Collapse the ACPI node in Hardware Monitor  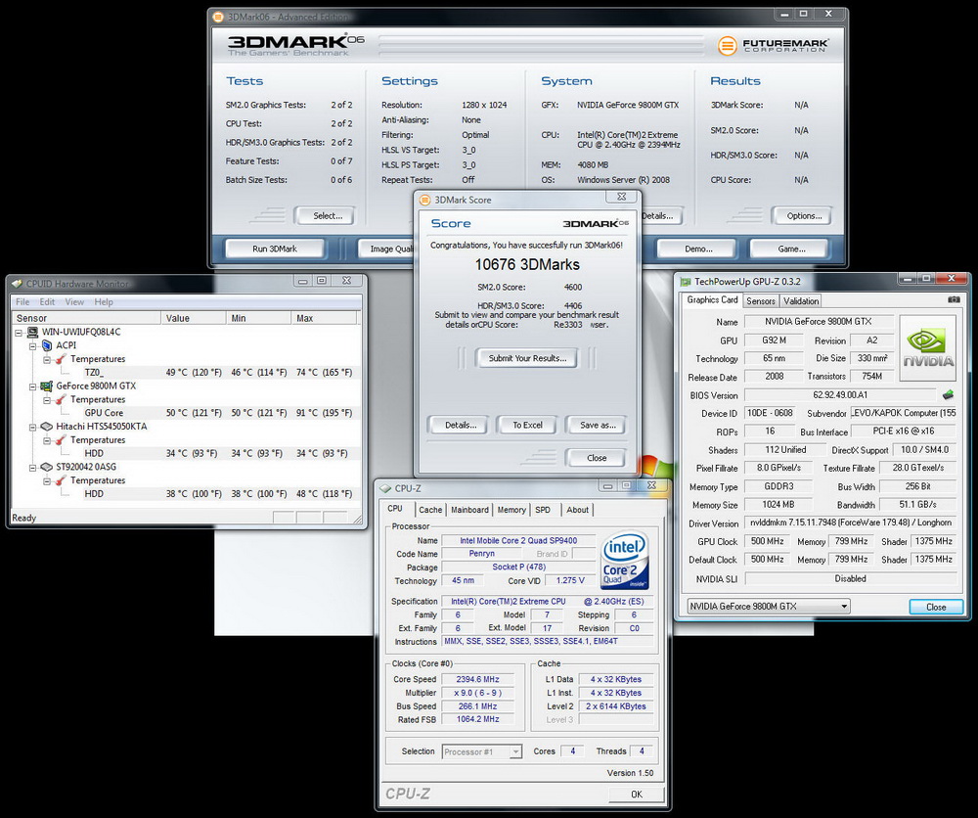32,345
